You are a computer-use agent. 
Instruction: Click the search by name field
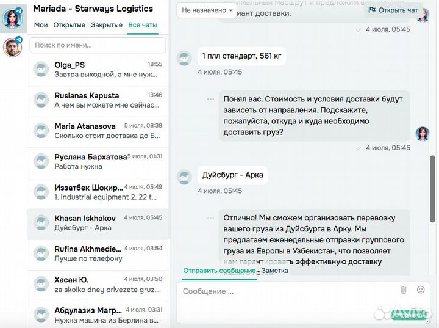(x=98, y=45)
